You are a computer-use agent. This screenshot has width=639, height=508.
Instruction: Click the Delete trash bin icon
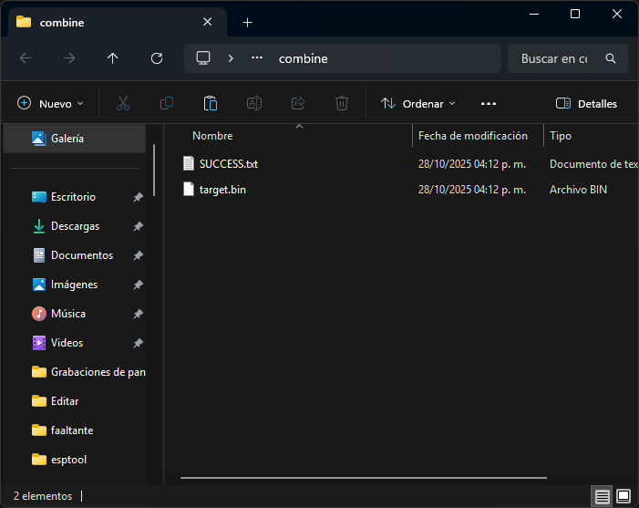(342, 104)
